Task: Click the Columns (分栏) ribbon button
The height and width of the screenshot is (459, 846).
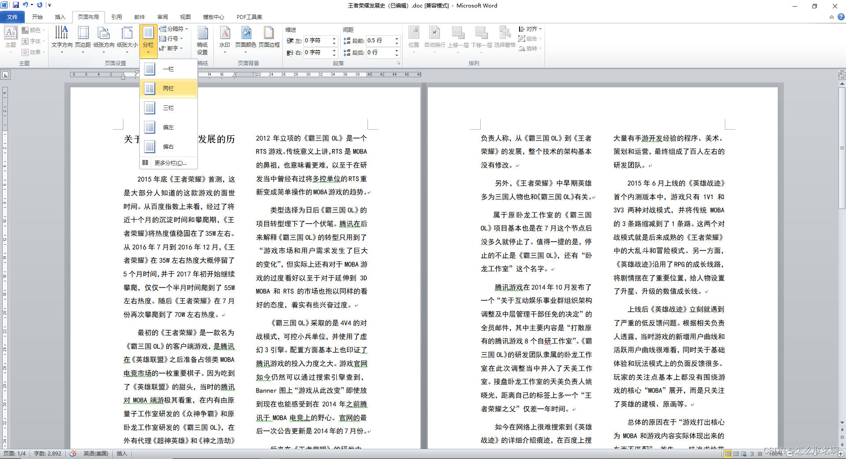Action: pos(148,41)
